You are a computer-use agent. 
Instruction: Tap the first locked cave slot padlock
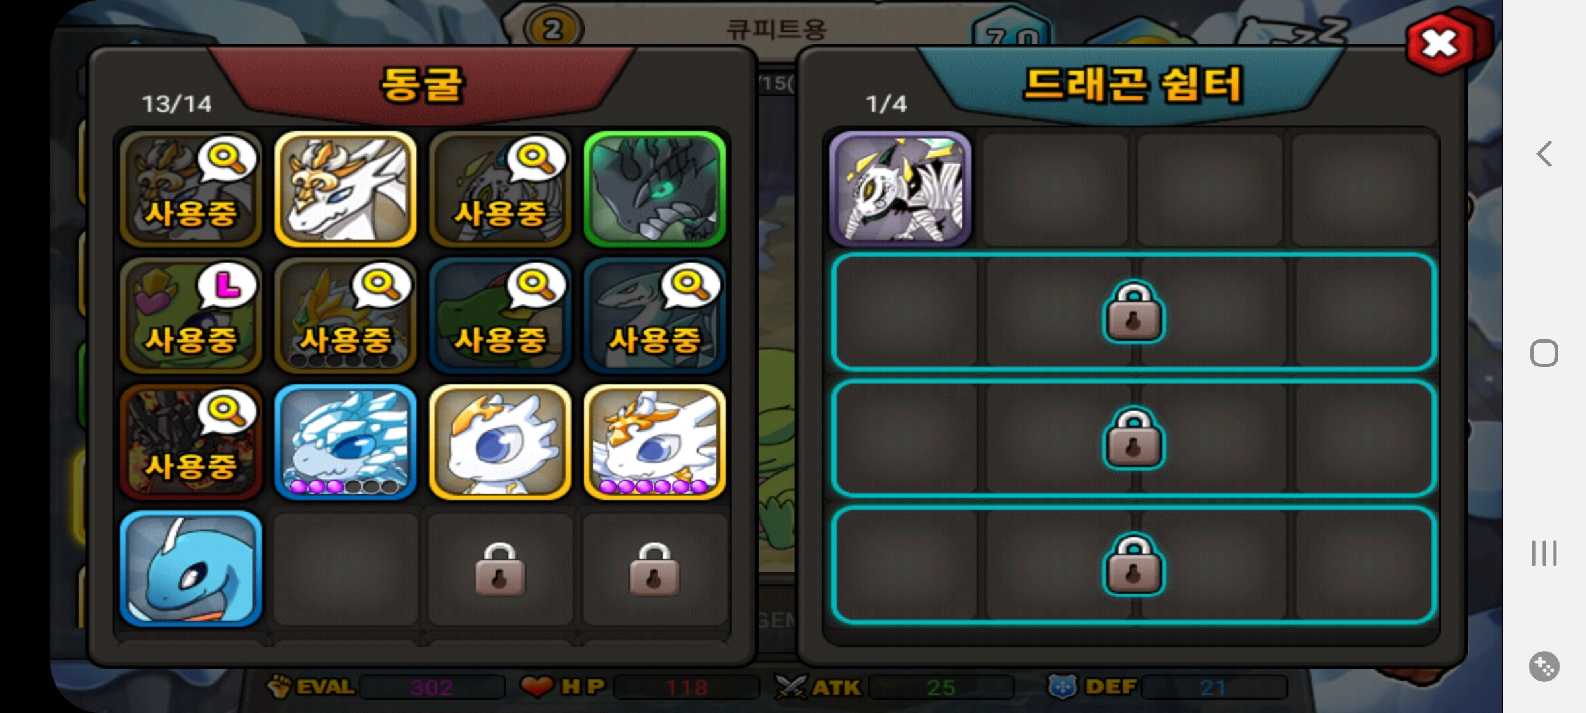(x=500, y=569)
